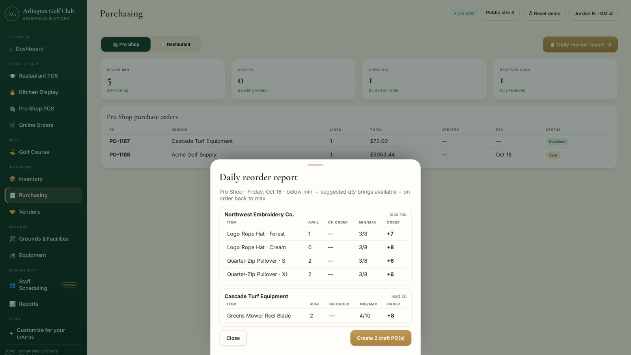Switch user role via Jordan R. · GM

[594, 13]
